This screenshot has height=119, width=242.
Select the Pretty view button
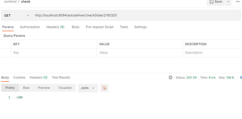(x=10, y=88)
